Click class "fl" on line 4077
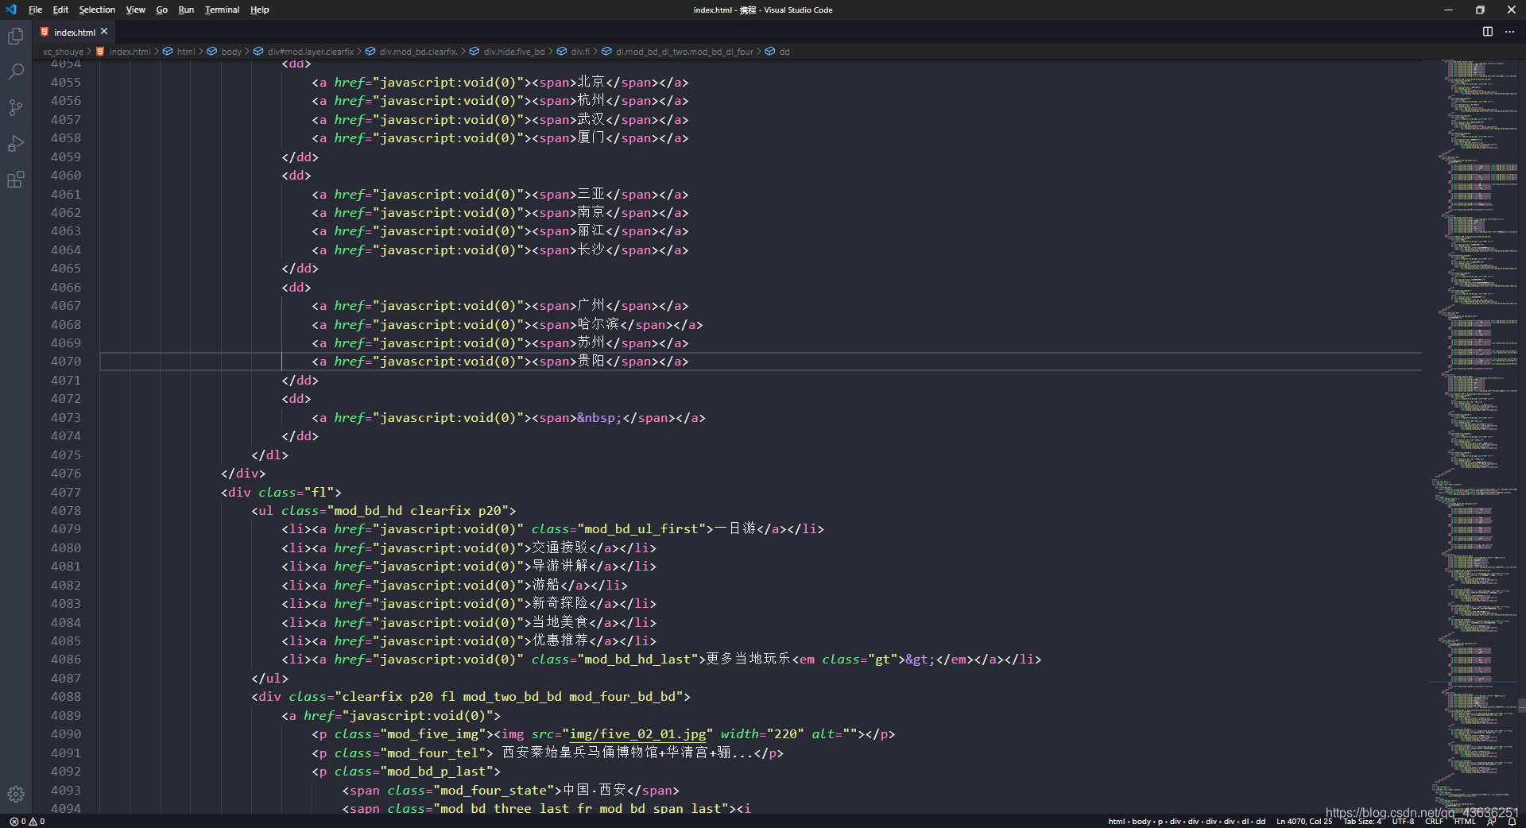1526x828 pixels. (x=319, y=493)
